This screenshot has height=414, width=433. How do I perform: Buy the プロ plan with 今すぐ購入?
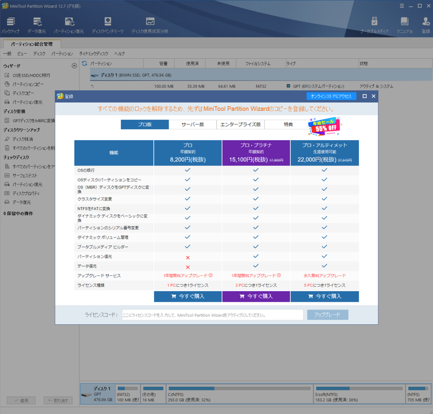coord(188,297)
